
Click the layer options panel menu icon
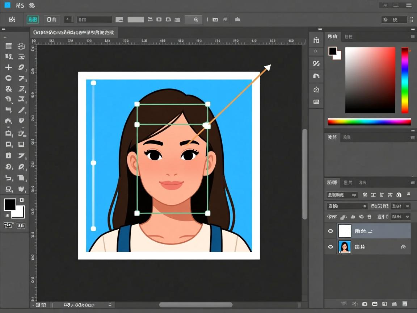point(412,182)
